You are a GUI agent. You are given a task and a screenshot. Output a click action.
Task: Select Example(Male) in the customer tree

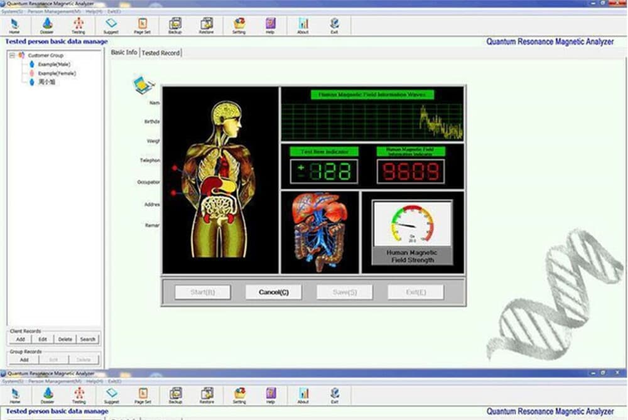click(x=50, y=64)
